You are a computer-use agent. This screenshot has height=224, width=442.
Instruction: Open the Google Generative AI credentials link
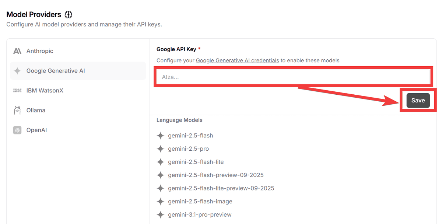click(237, 60)
